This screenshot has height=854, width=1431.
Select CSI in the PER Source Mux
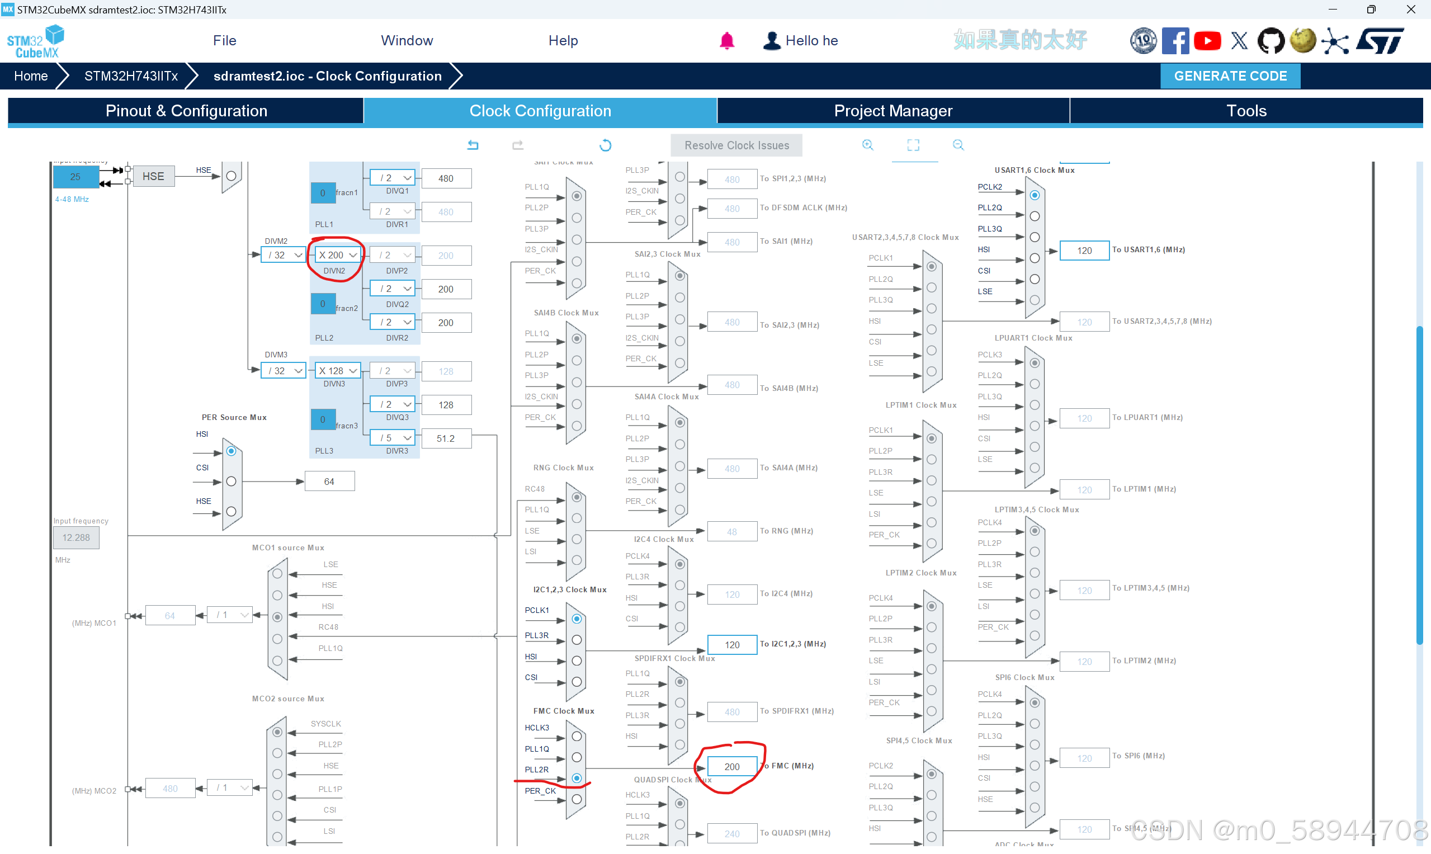coord(232,481)
